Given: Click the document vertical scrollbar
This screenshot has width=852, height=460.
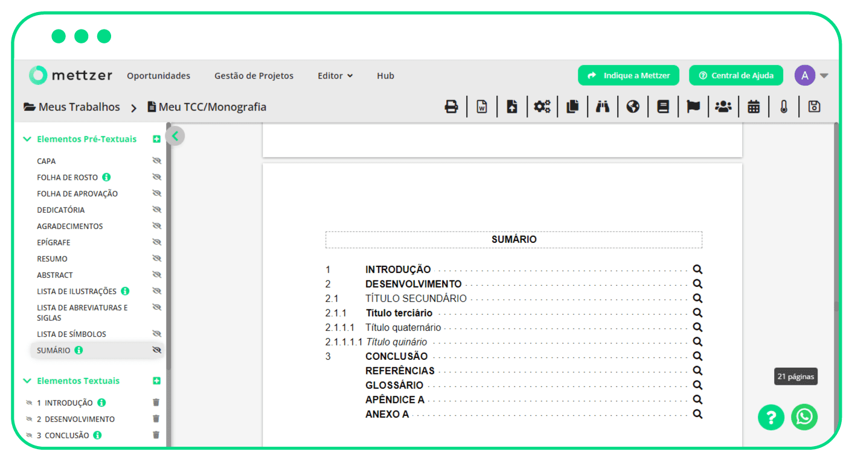Looking at the screenshot, I should tap(836, 283).
